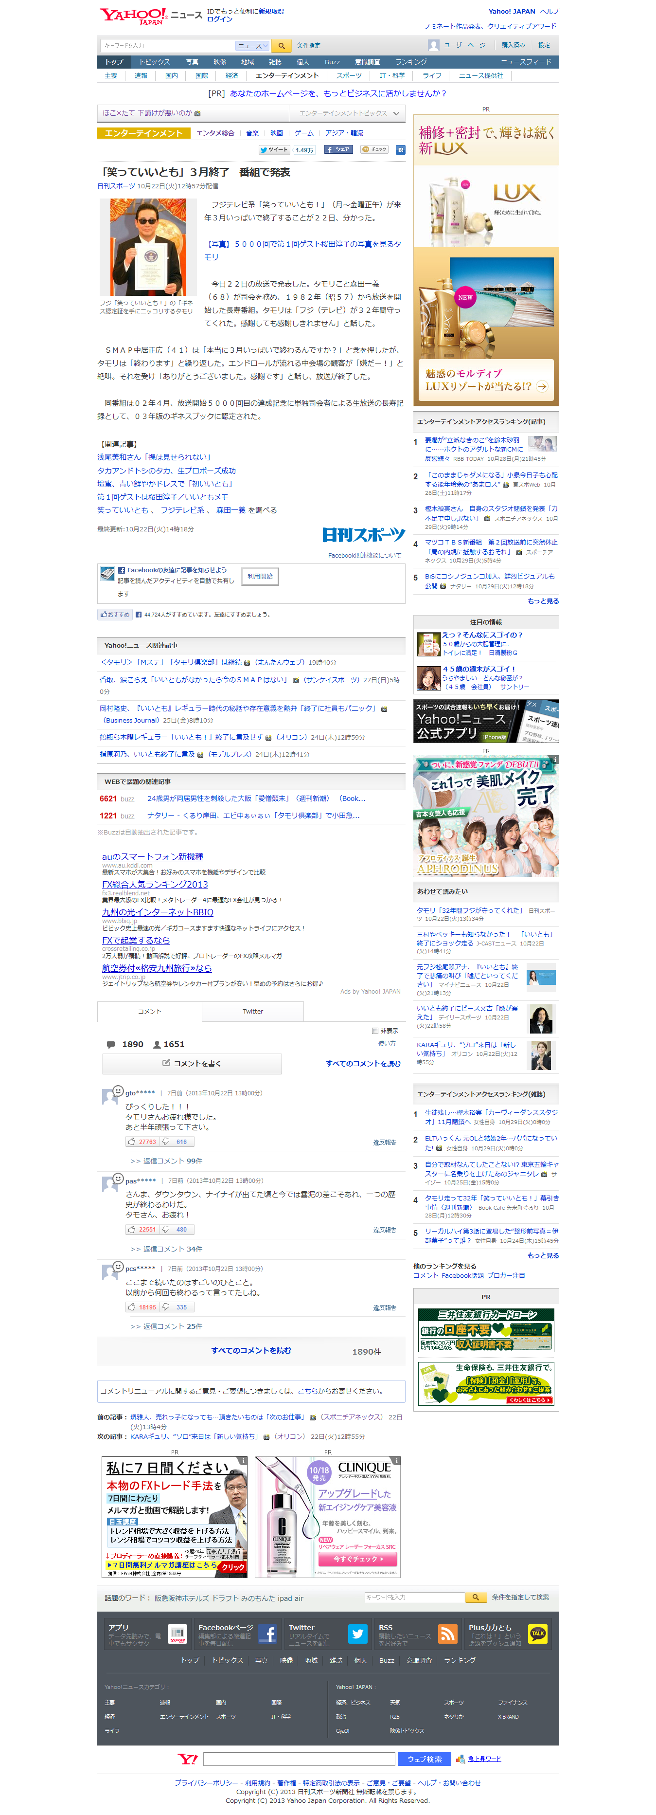The image size is (656, 1815).
Task: Click the CLINIQUE 今すぐチェック ad button
Action: click(x=358, y=1559)
